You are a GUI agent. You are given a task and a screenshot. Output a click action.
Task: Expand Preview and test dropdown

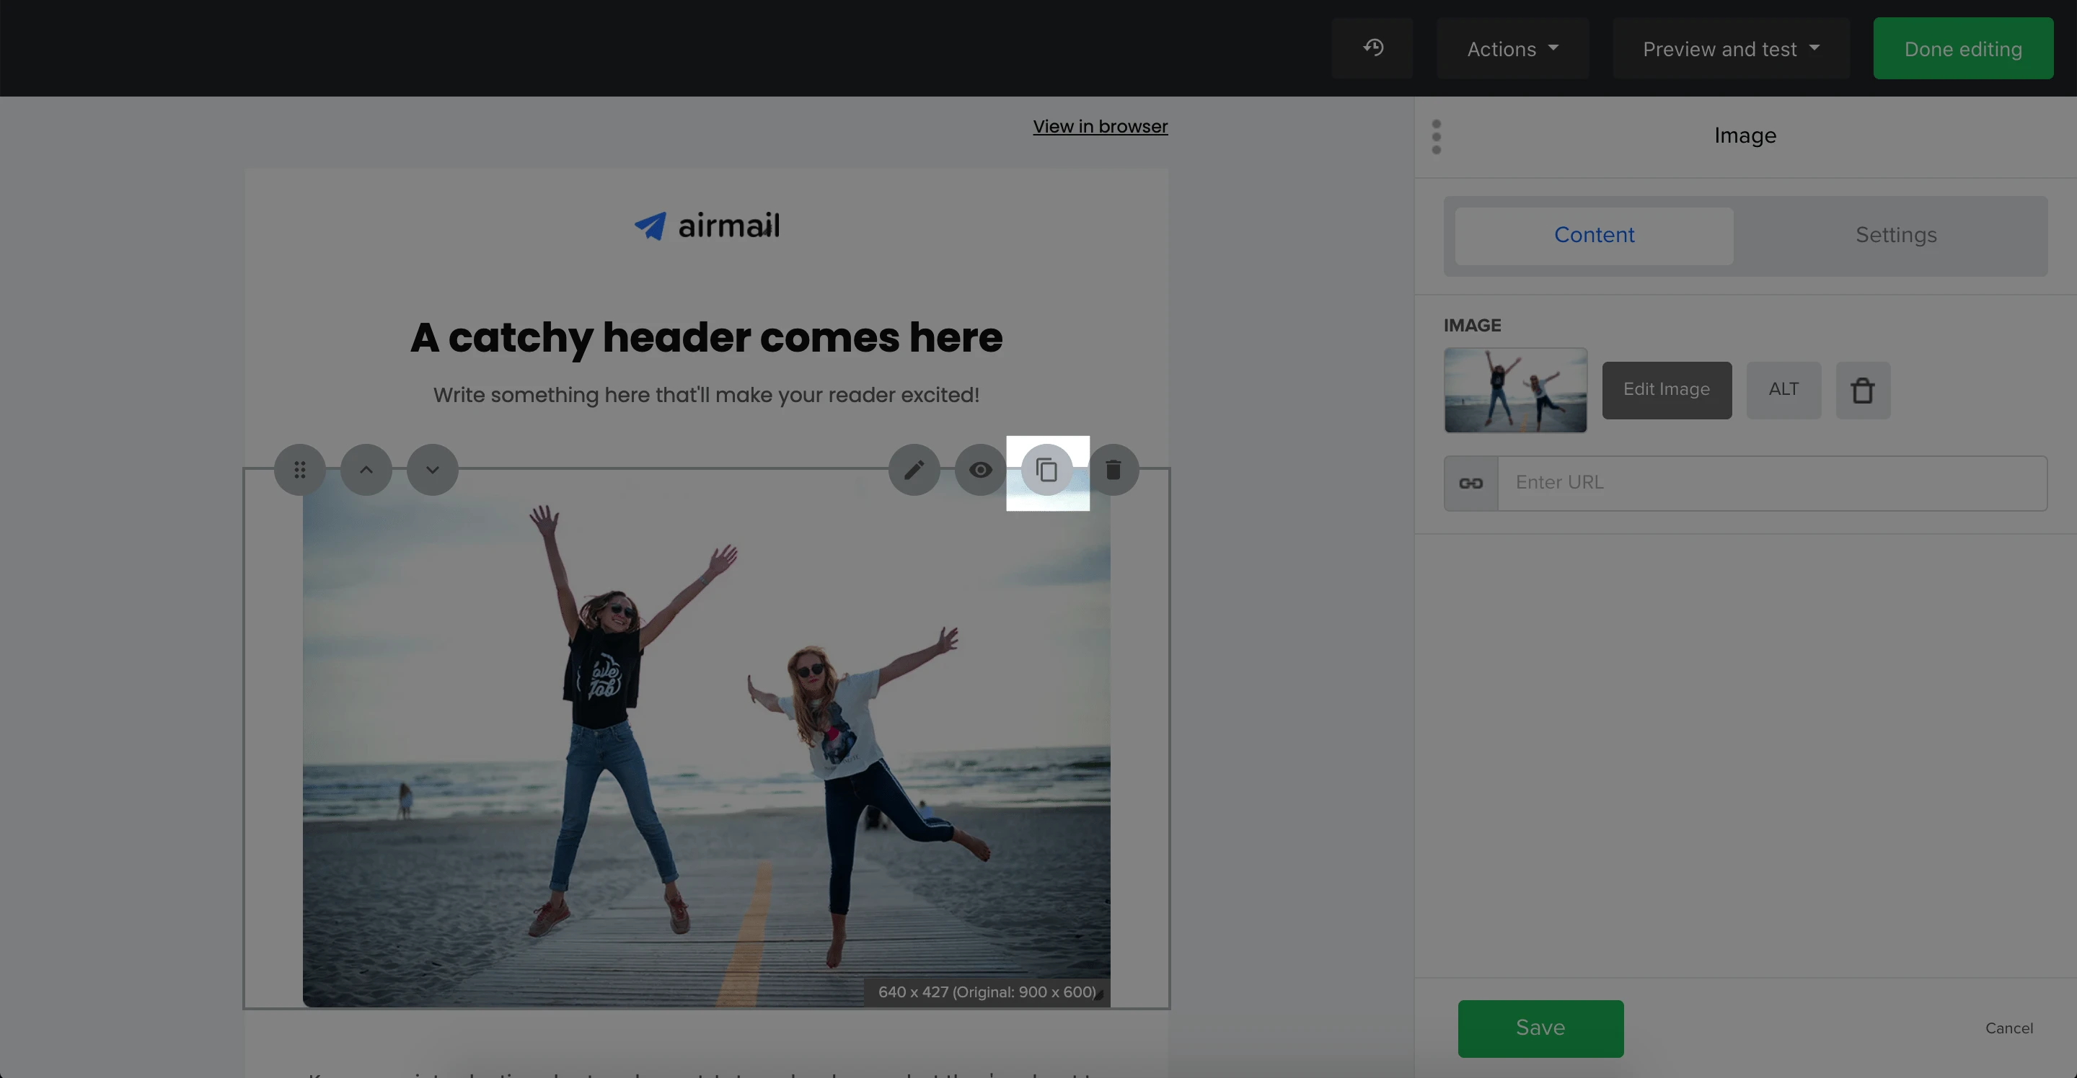[1730, 49]
